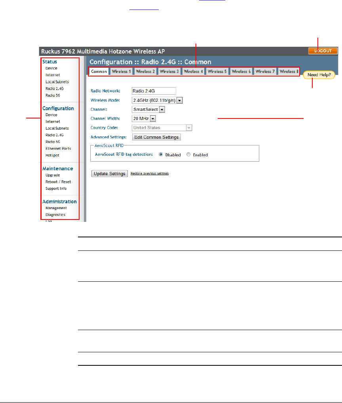Click the Ruckus 7962 Multimedia Hotzone title

click(x=103, y=52)
